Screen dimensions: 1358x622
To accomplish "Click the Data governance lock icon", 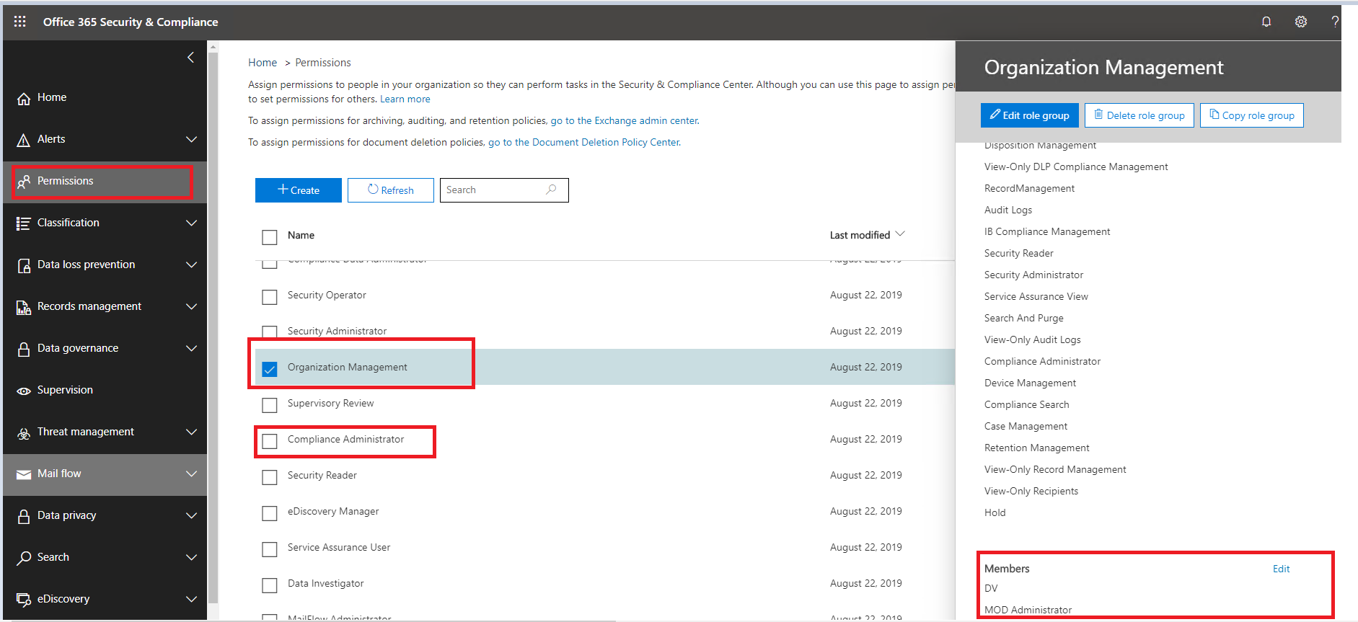I will [24, 349].
